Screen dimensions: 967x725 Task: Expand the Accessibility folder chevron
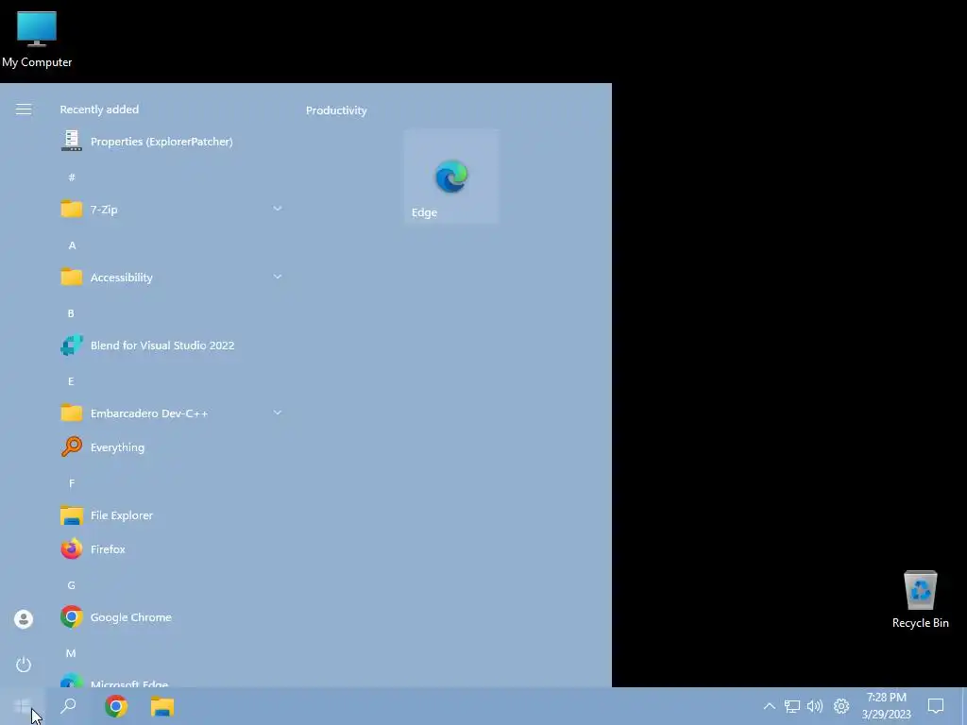278,277
